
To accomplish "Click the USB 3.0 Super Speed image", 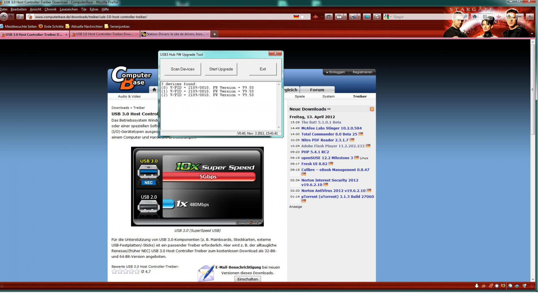I will pos(197,186).
